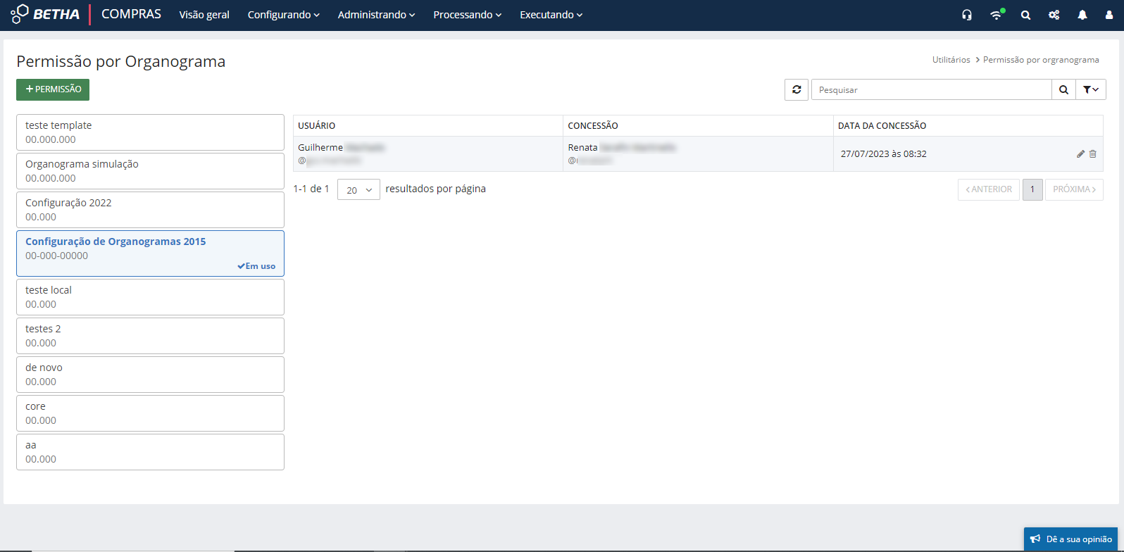Select Organograma simulação entry

(150, 171)
